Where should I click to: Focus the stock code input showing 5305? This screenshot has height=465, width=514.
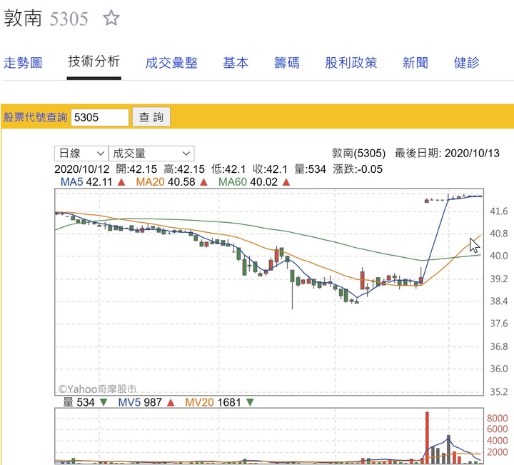pyautogui.click(x=100, y=117)
